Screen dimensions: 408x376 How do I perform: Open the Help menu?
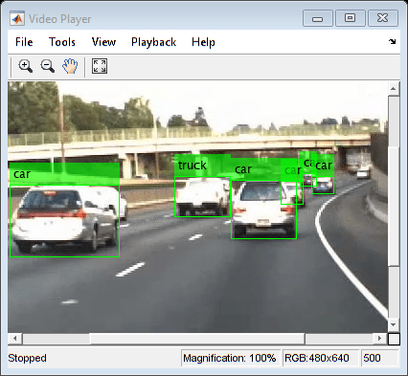[203, 42]
